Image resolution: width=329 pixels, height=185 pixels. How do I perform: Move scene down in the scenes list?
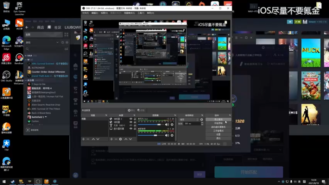pyautogui.click(x=98, y=139)
